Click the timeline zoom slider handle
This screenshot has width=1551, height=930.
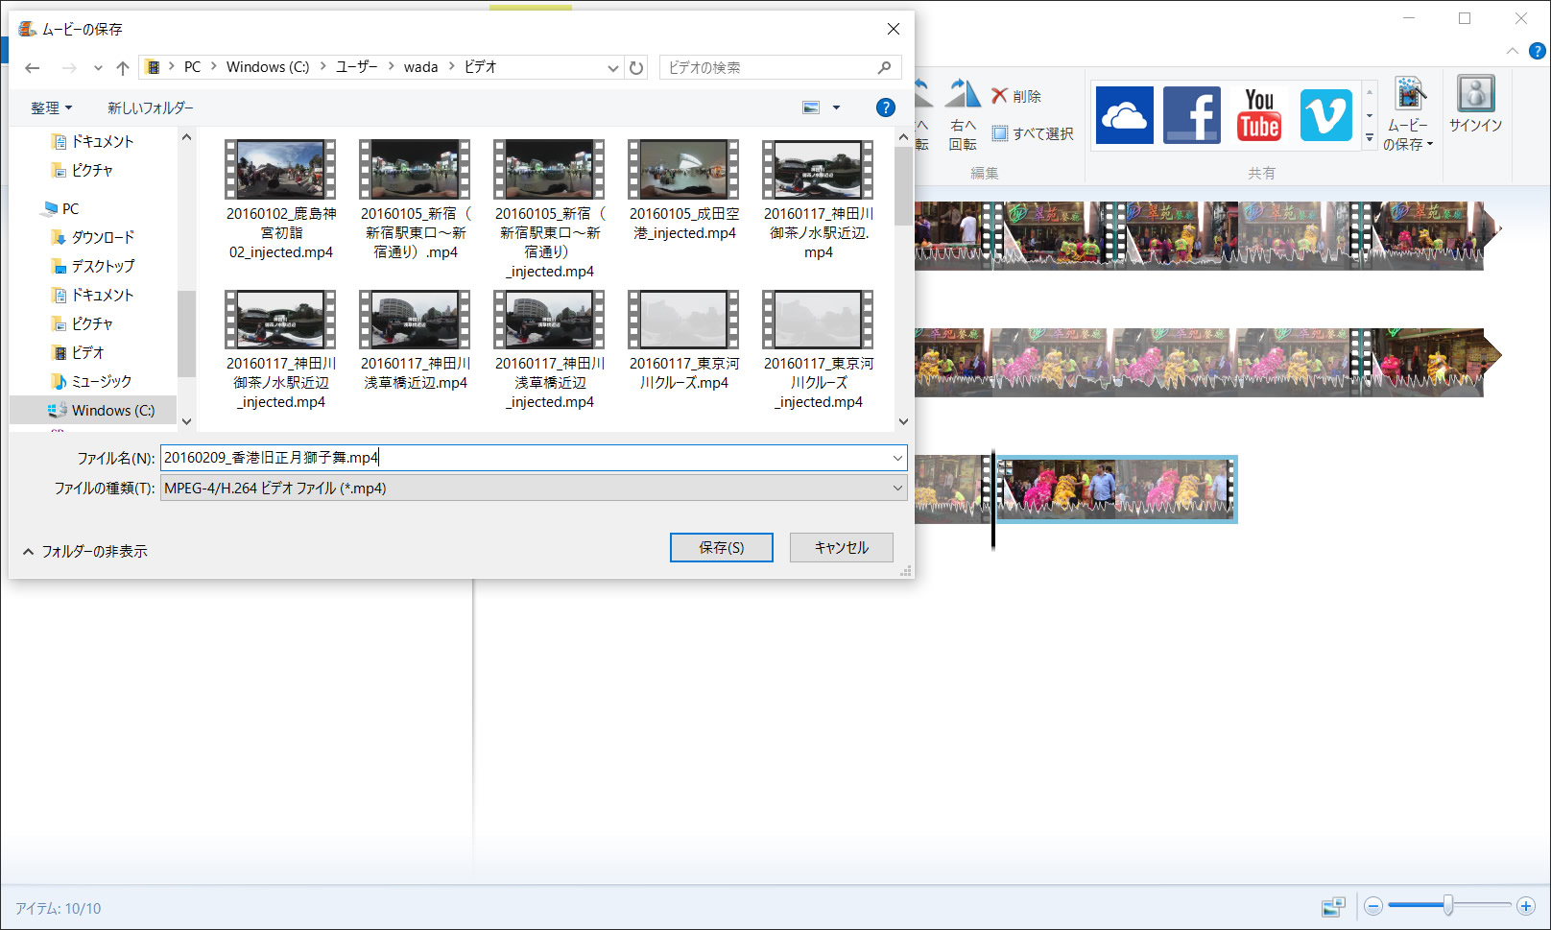coord(1447,905)
